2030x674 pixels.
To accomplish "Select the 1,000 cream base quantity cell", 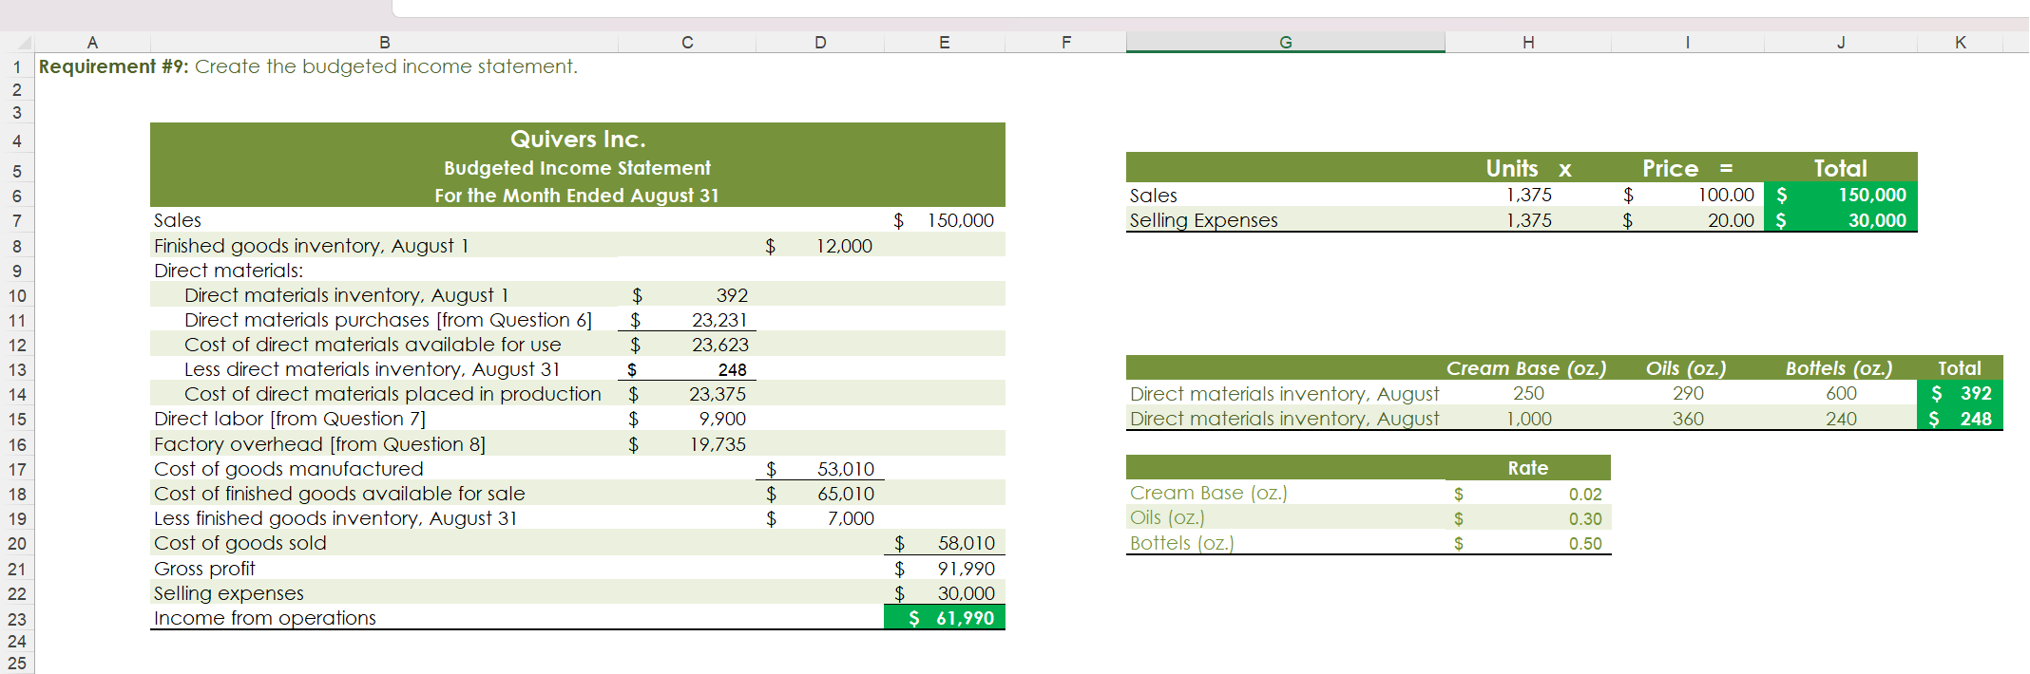I will coord(1527,419).
